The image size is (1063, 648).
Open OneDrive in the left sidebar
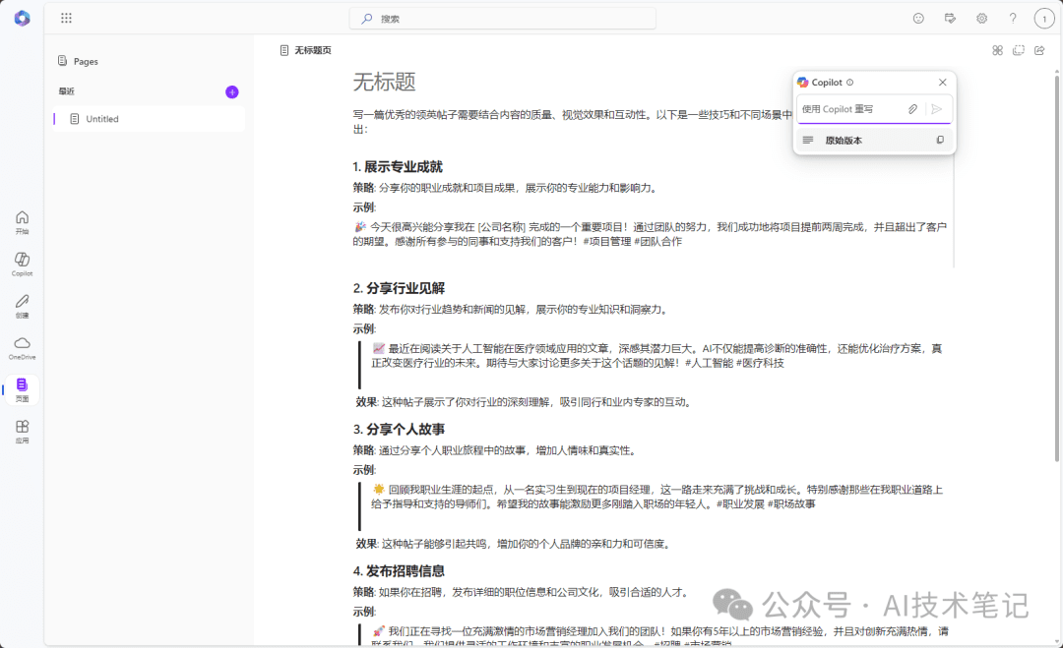pyautogui.click(x=23, y=348)
